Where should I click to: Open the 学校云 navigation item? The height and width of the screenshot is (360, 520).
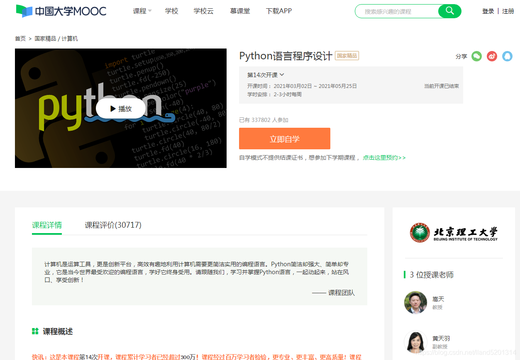coord(203,11)
